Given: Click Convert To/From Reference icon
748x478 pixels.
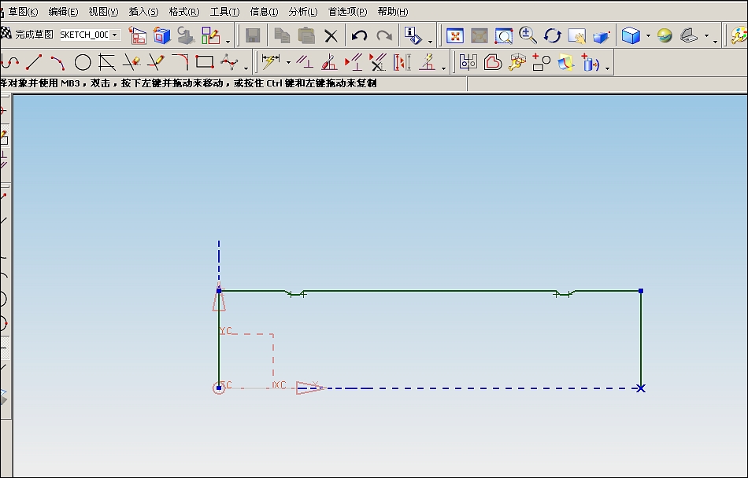Looking at the screenshot, I should pyautogui.click(x=427, y=62).
